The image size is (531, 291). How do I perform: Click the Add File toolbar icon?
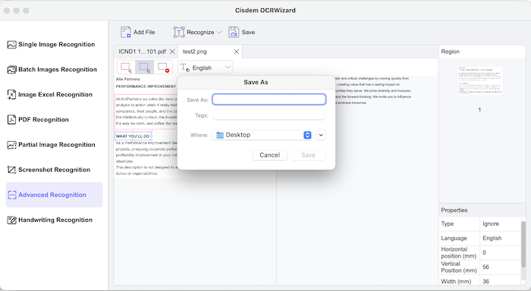[x=126, y=32]
